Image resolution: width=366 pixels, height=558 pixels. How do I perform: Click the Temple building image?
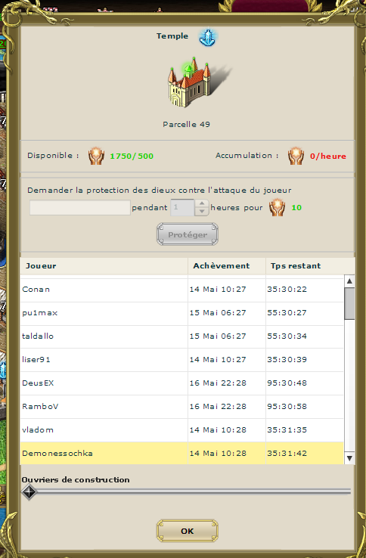(x=189, y=82)
